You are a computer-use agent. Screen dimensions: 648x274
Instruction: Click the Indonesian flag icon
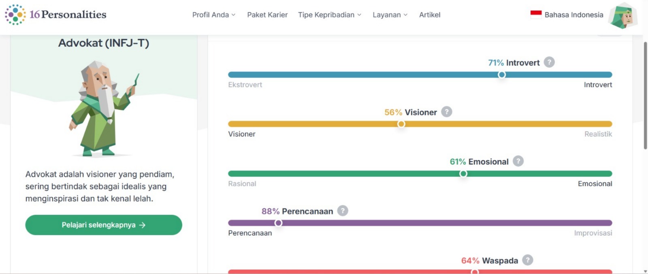tap(536, 15)
